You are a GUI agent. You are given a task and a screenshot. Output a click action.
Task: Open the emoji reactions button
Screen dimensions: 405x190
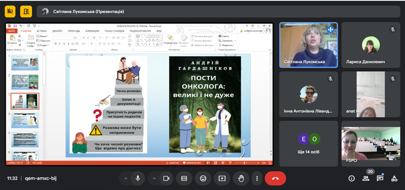[x=203, y=178]
